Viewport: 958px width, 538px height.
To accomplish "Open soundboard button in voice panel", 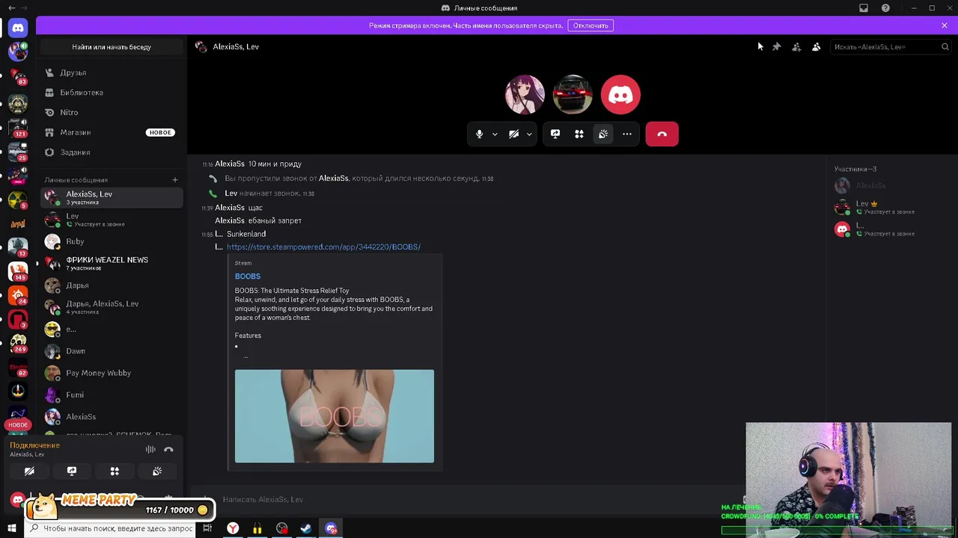I will tap(157, 471).
